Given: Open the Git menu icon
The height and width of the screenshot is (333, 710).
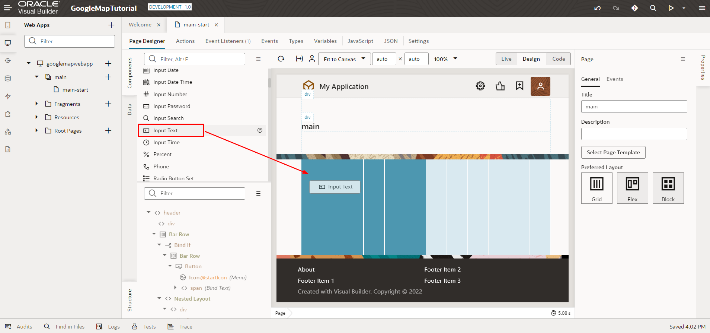Looking at the screenshot, I should pyautogui.click(x=634, y=8).
